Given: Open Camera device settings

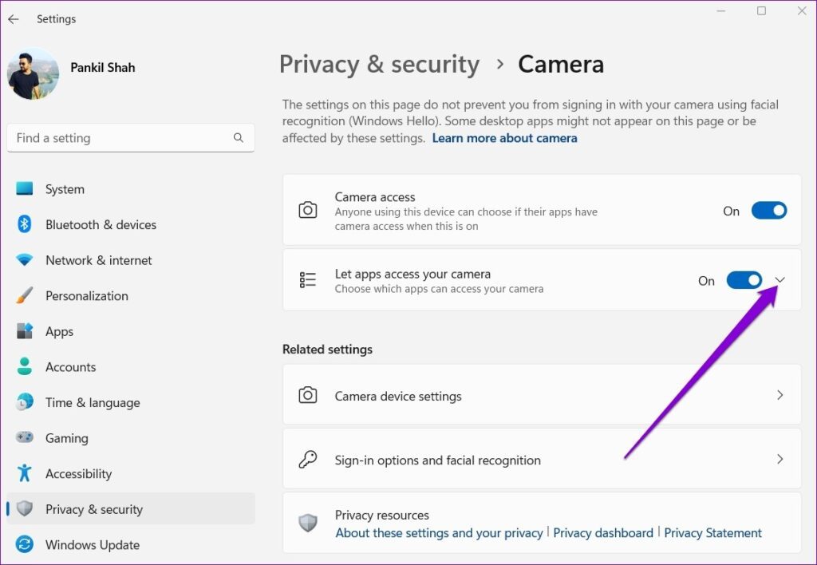Looking at the screenshot, I should point(542,396).
